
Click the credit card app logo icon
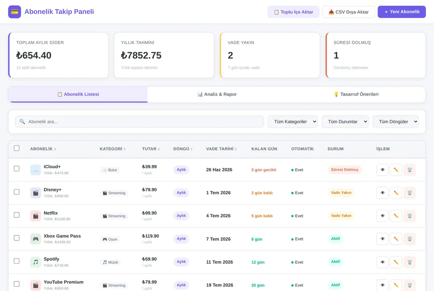[x=14, y=12]
